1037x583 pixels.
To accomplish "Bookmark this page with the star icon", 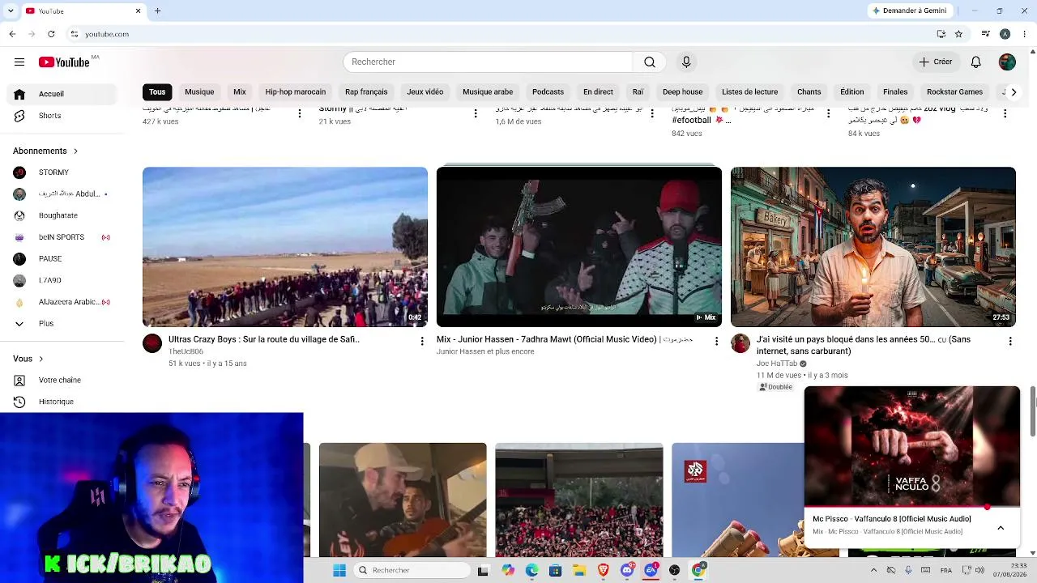I will coord(958,34).
